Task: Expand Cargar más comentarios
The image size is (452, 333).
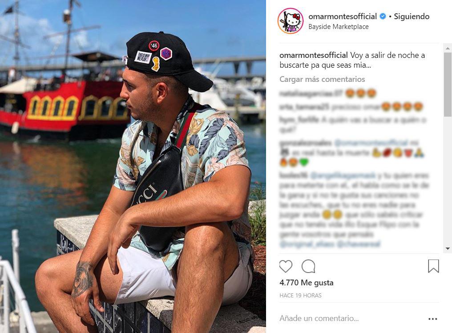Action: tap(322, 79)
